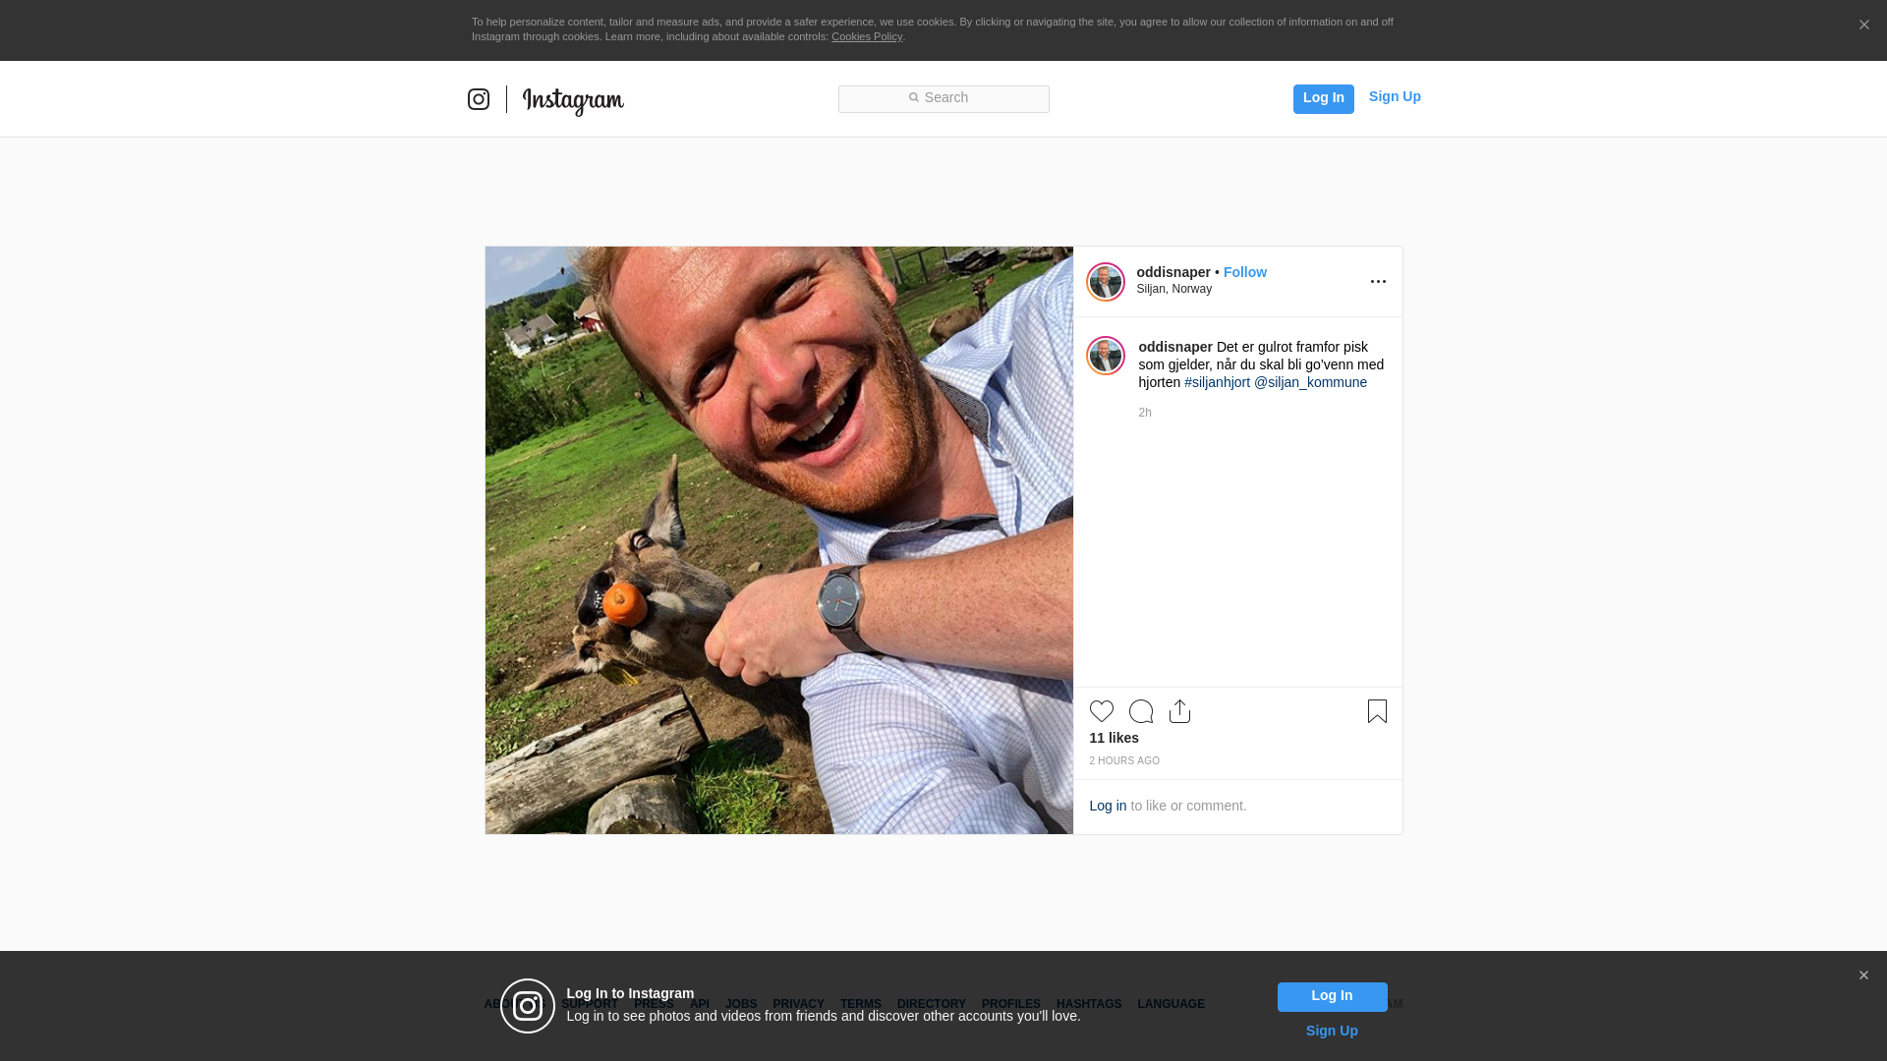This screenshot has height=1061, width=1887.
Task: Visit the @silian_kommune mention
Action: tap(1310, 382)
